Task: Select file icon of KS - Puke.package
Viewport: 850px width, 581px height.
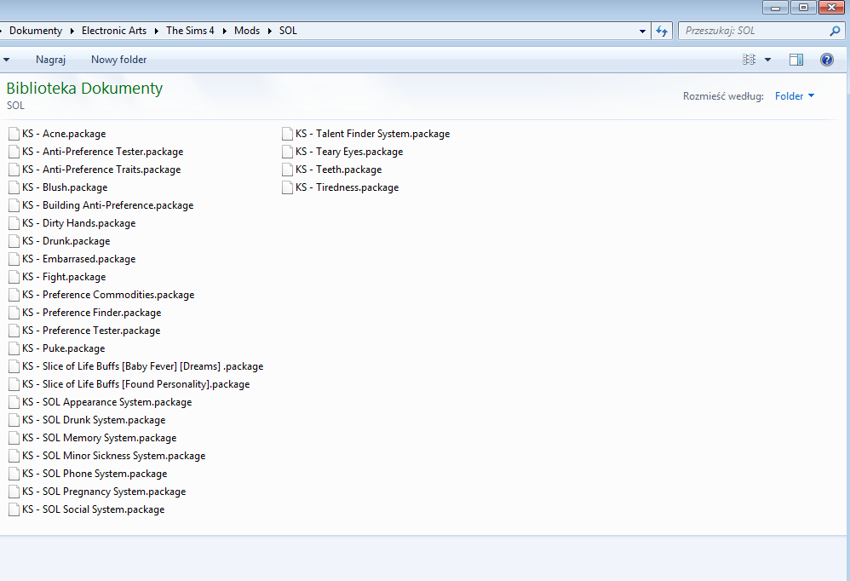Action: pyautogui.click(x=14, y=348)
